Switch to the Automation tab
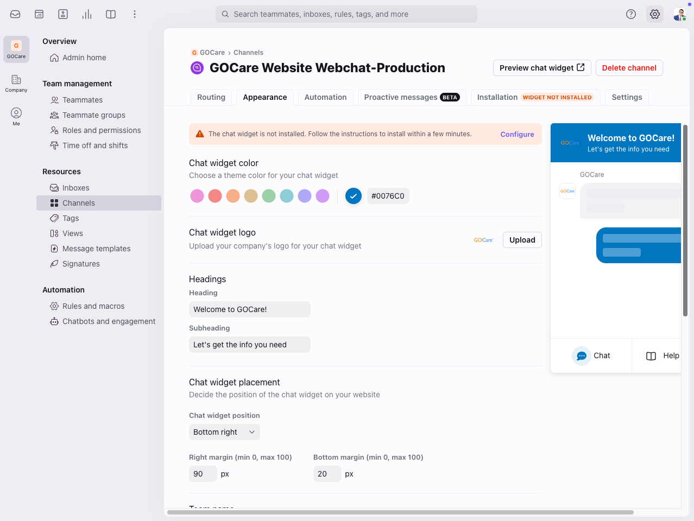The width and height of the screenshot is (694, 521). 325,97
